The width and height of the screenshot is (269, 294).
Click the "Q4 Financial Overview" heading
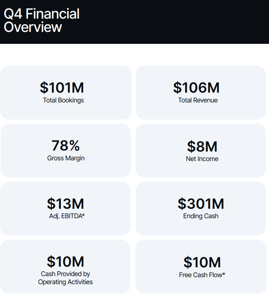(x=41, y=20)
